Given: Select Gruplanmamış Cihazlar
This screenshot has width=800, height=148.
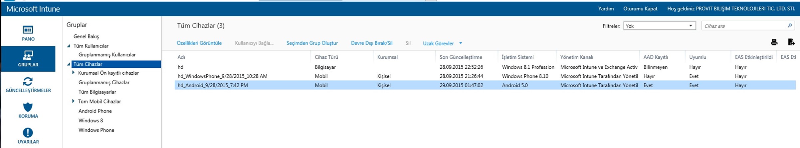Looking at the screenshot, I should [x=104, y=82].
